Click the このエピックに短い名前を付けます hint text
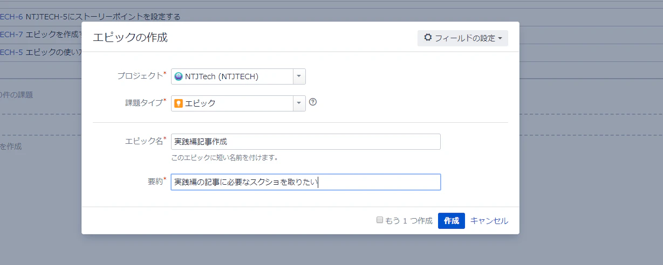Image resolution: width=663 pixels, height=265 pixels. pyautogui.click(x=224, y=158)
